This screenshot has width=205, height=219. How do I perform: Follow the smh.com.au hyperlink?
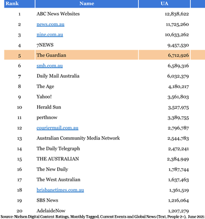click(x=49, y=66)
